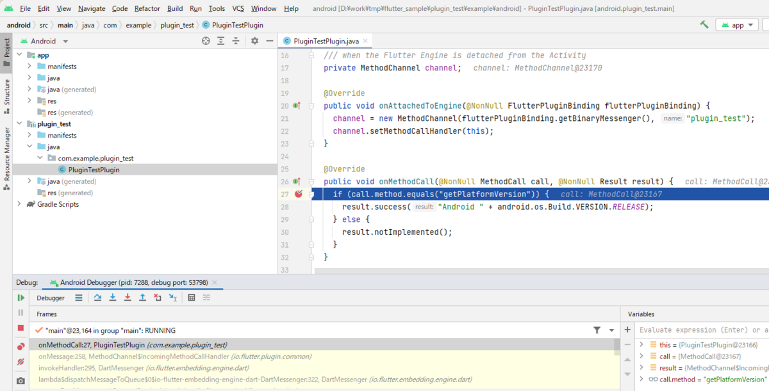Image resolution: width=769 pixels, height=391 pixels.
Task: Close the Android Debugger session tab
Action: [214, 282]
